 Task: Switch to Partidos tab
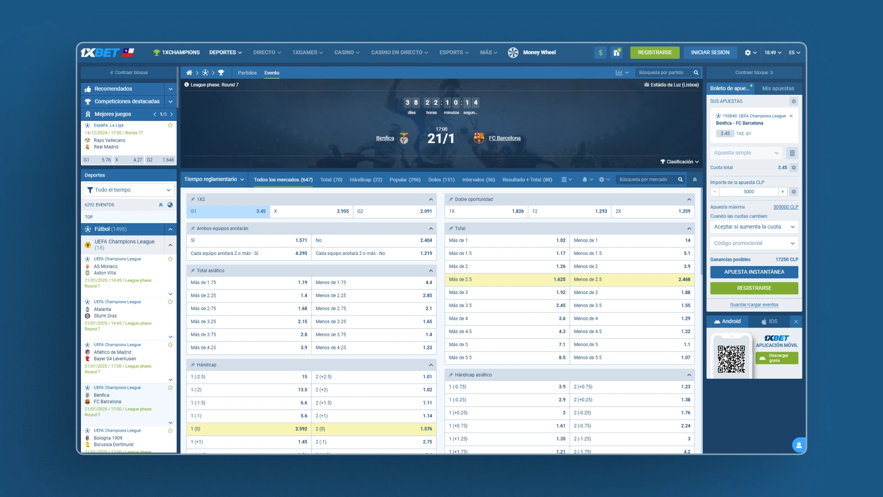247,73
